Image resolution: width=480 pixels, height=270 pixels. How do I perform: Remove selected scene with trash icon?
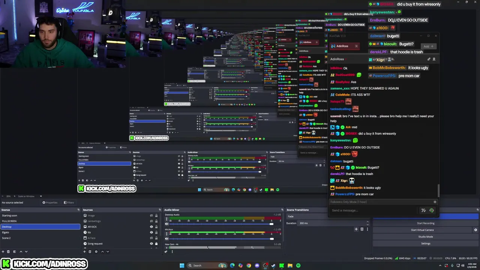click(x=8, y=252)
